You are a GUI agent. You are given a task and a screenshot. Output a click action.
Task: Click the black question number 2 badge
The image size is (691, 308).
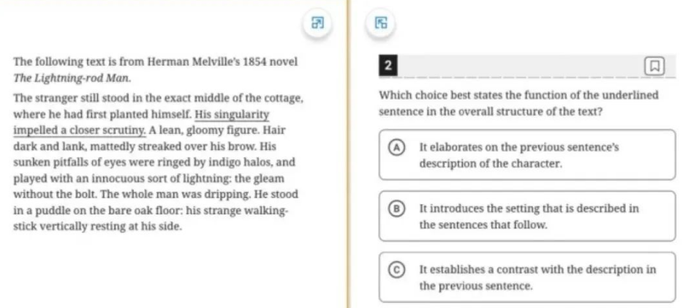coord(388,66)
